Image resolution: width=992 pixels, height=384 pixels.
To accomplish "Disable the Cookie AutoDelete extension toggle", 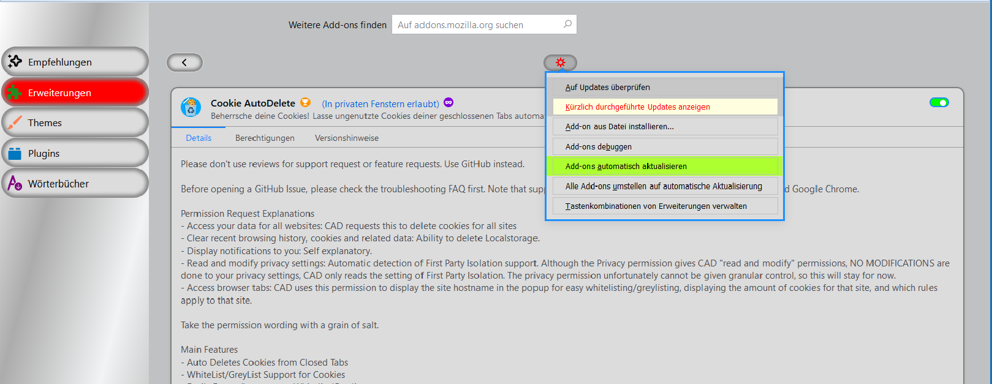I will (x=939, y=102).
